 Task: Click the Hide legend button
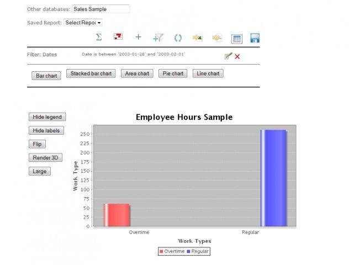pos(47,117)
